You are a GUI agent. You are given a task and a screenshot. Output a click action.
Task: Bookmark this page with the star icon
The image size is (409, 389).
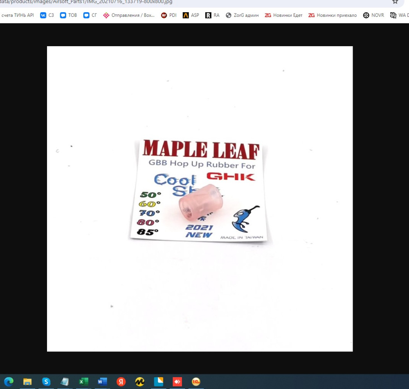point(395,2)
